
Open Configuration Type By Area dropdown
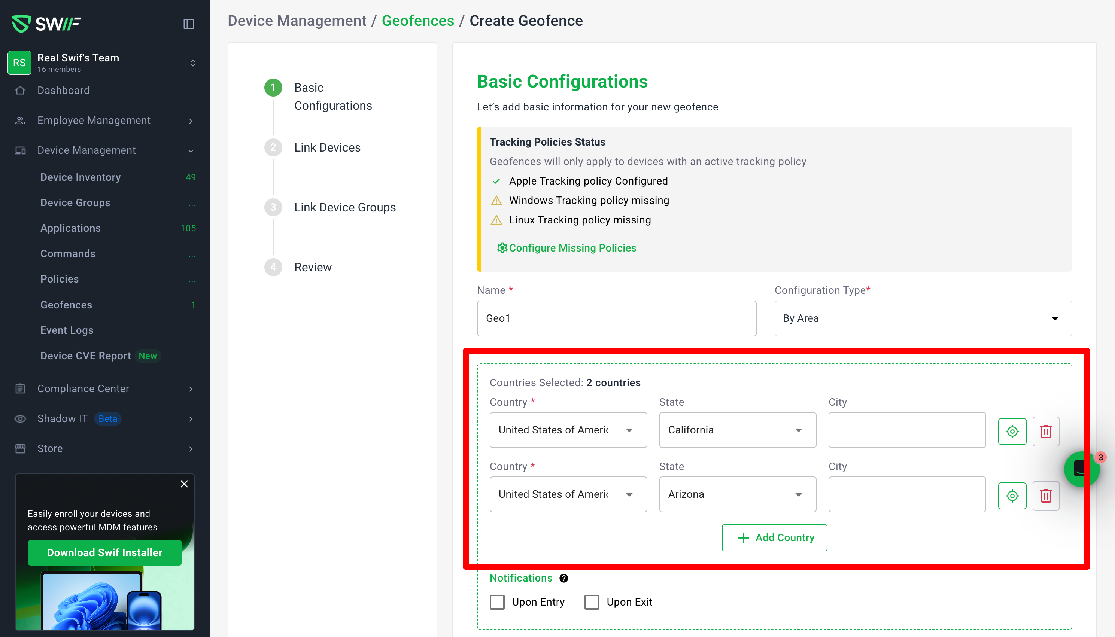pos(923,318)
